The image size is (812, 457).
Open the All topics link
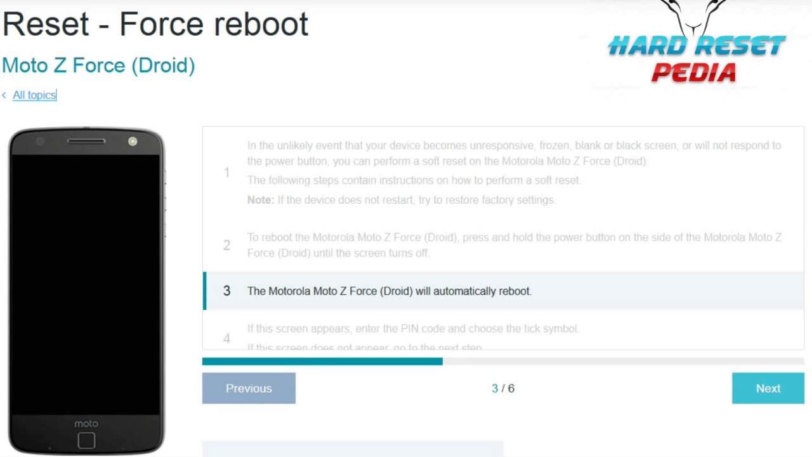34,95
